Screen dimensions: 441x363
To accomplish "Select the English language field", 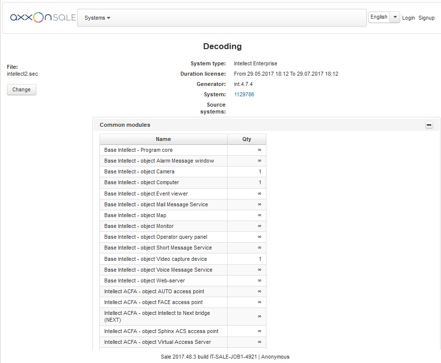I will [379, 17].
